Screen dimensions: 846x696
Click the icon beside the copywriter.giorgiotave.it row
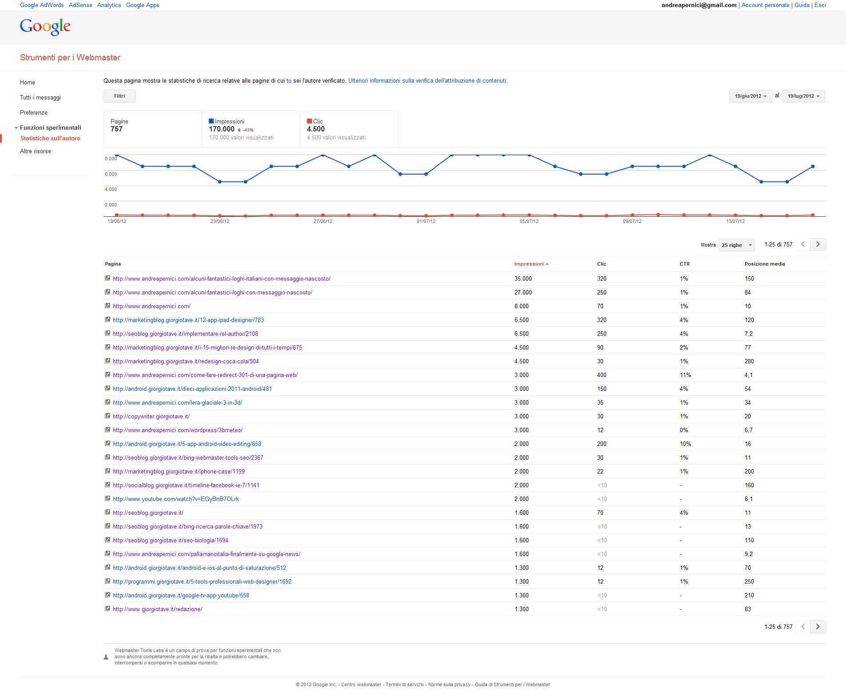(108, 416)
